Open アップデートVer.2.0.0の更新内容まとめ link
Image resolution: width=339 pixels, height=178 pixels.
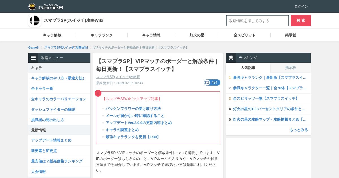click(139, 123)
